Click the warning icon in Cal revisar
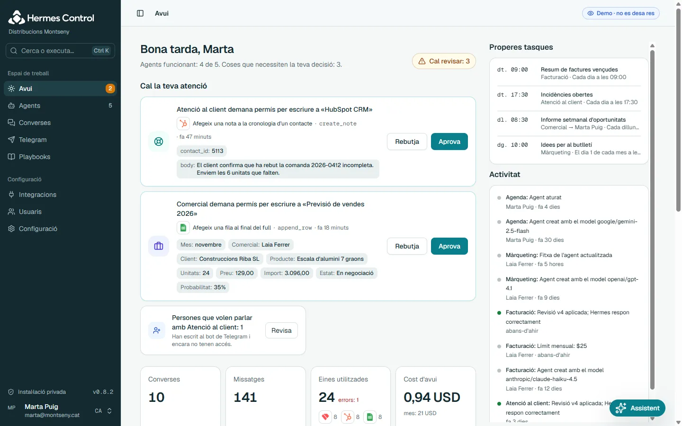Image resolution: width=682 pixels, height=426 pixels. coord(422,61)
